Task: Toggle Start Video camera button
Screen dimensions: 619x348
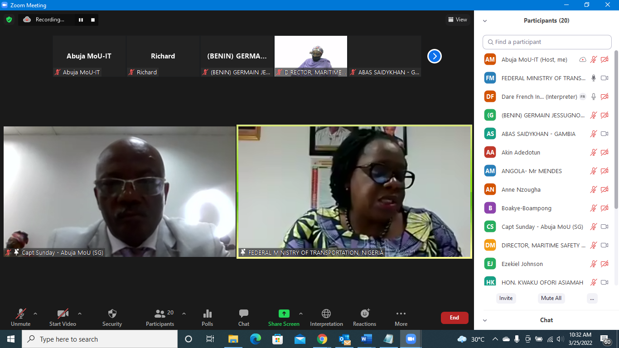Action: [63, 314]
